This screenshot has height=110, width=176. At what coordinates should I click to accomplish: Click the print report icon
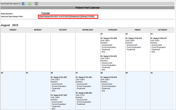pyautogui.click(x=36, y=3)
